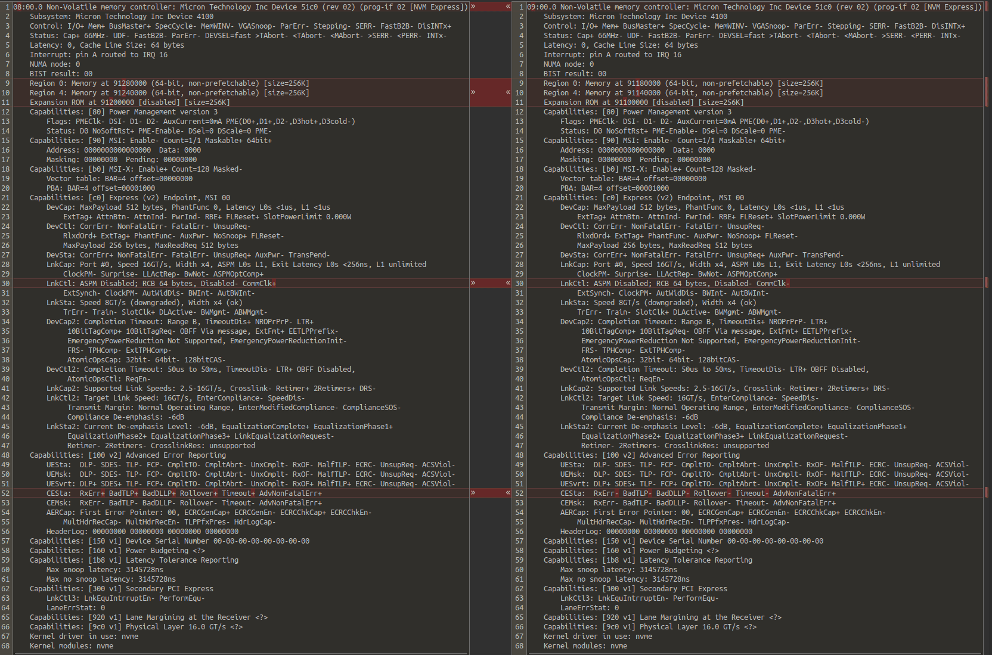This screenshot has width=992, height=655.
Task: Click left 'Capabilities: [160 v1] Power Budgeting' line
Action: tap(117, 550)
